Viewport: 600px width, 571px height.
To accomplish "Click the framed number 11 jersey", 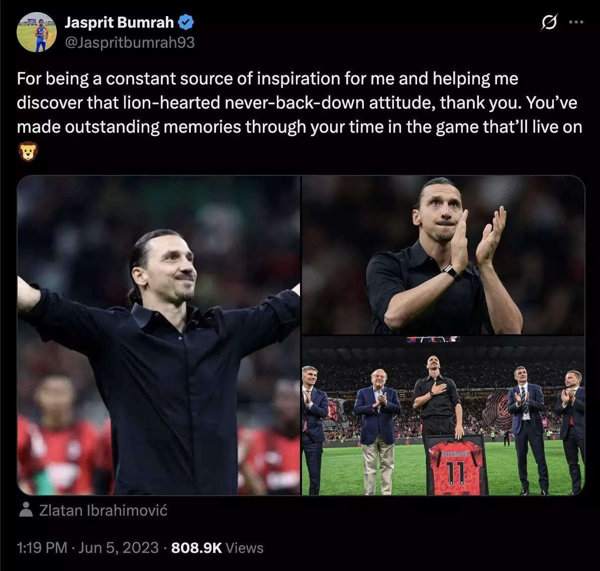I will point(456,466).
